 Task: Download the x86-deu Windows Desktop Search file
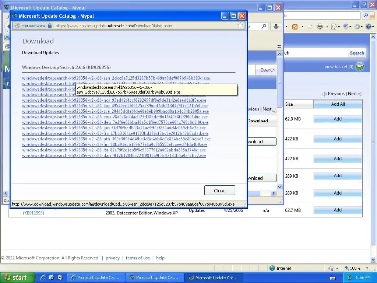point(115,122)
